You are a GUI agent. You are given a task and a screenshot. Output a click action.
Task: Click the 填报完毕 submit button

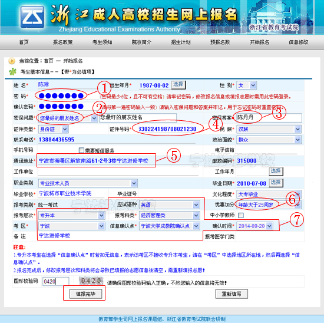tap(85, 294)
